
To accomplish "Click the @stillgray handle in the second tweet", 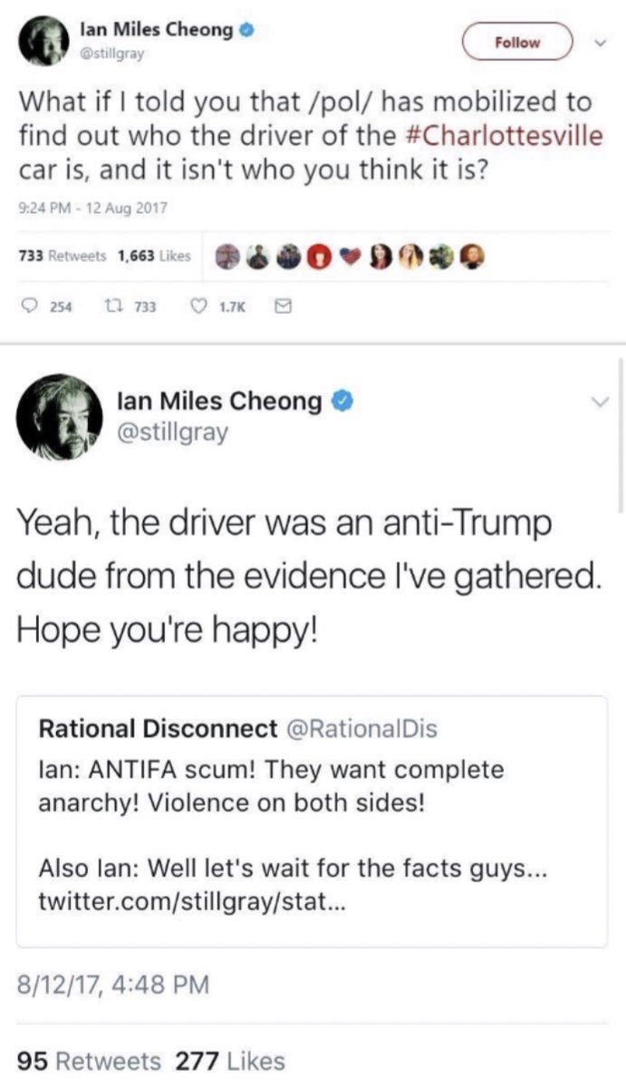I will [173, 432].
